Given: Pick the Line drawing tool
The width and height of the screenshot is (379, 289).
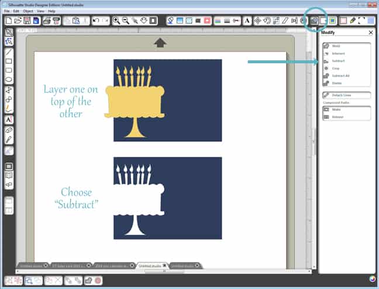Looking at the screenshot, I should (9, 52).
